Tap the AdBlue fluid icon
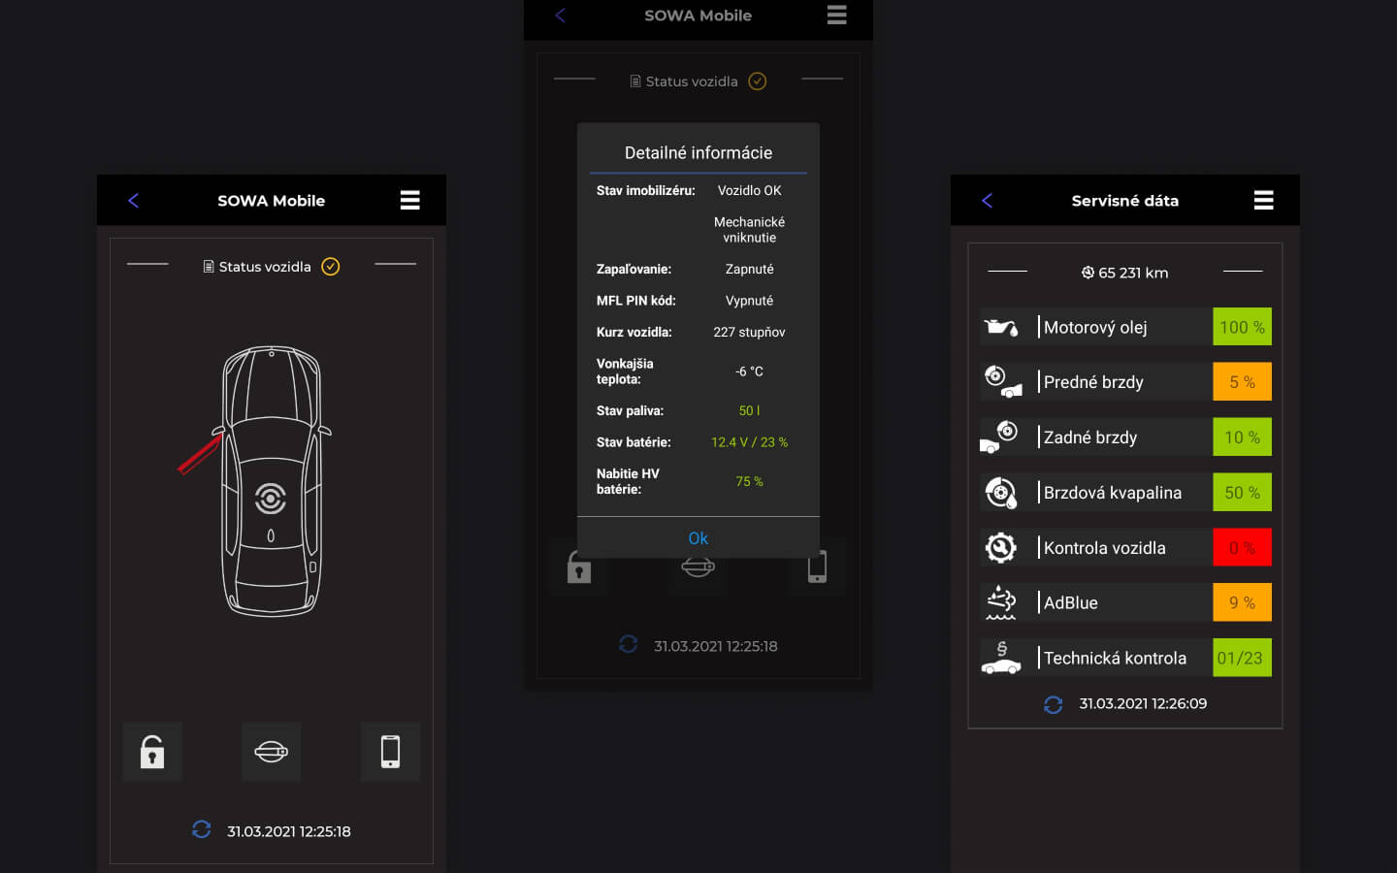This screenshot has height=873, width=1397. coord(1001,602)
